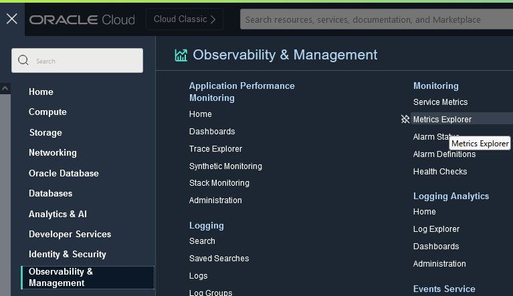Open Application Performance Monitoring heading link
Viewport: 513px width, 296px height.
pos(241,92)
